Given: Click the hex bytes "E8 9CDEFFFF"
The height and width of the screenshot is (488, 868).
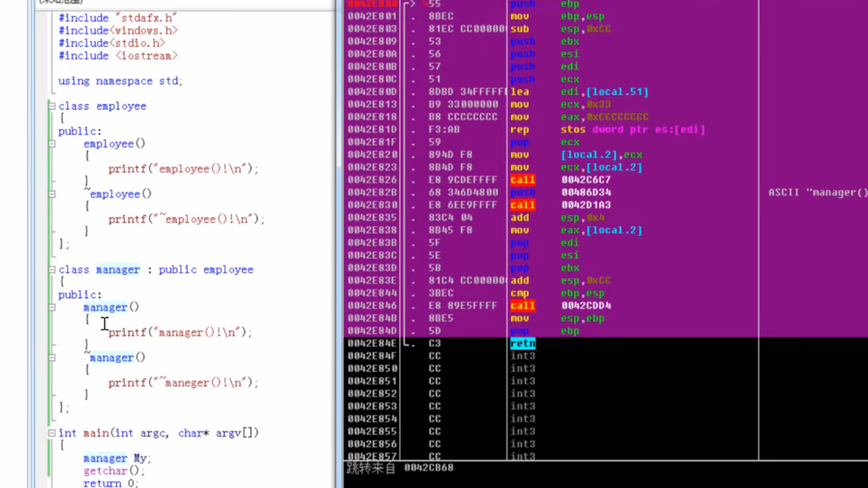Looking at the screenshot, I should [463, 180].
